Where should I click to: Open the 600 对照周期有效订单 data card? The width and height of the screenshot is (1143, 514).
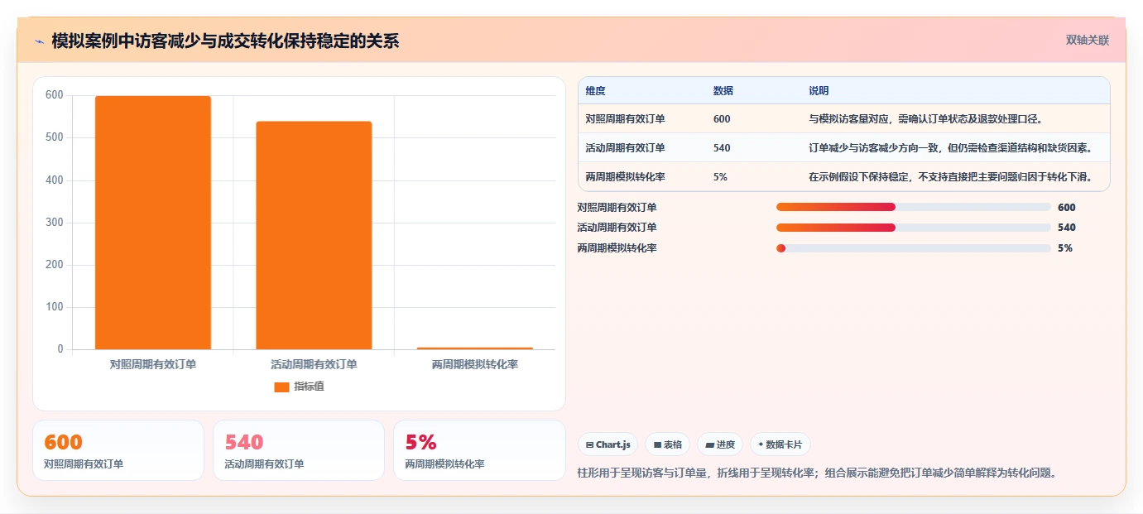(x=118, y=450)
